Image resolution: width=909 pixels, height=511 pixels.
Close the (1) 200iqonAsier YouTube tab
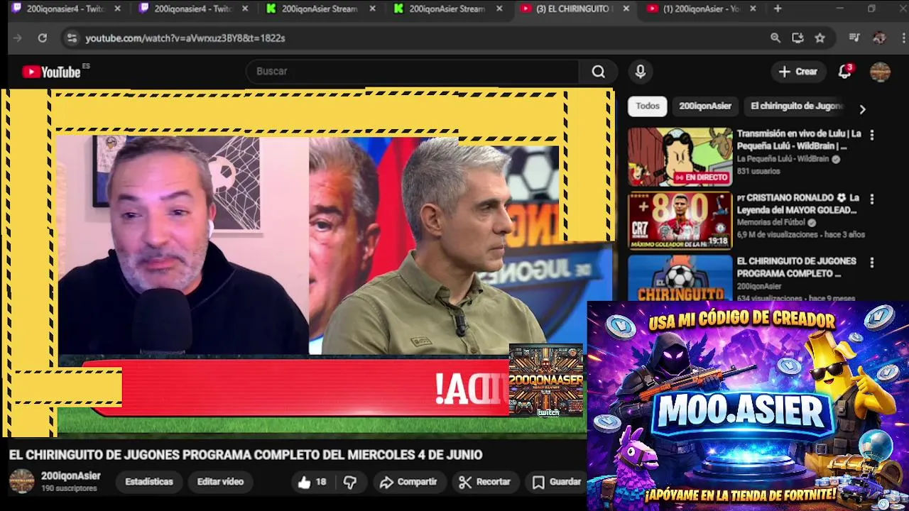point(753,9)
